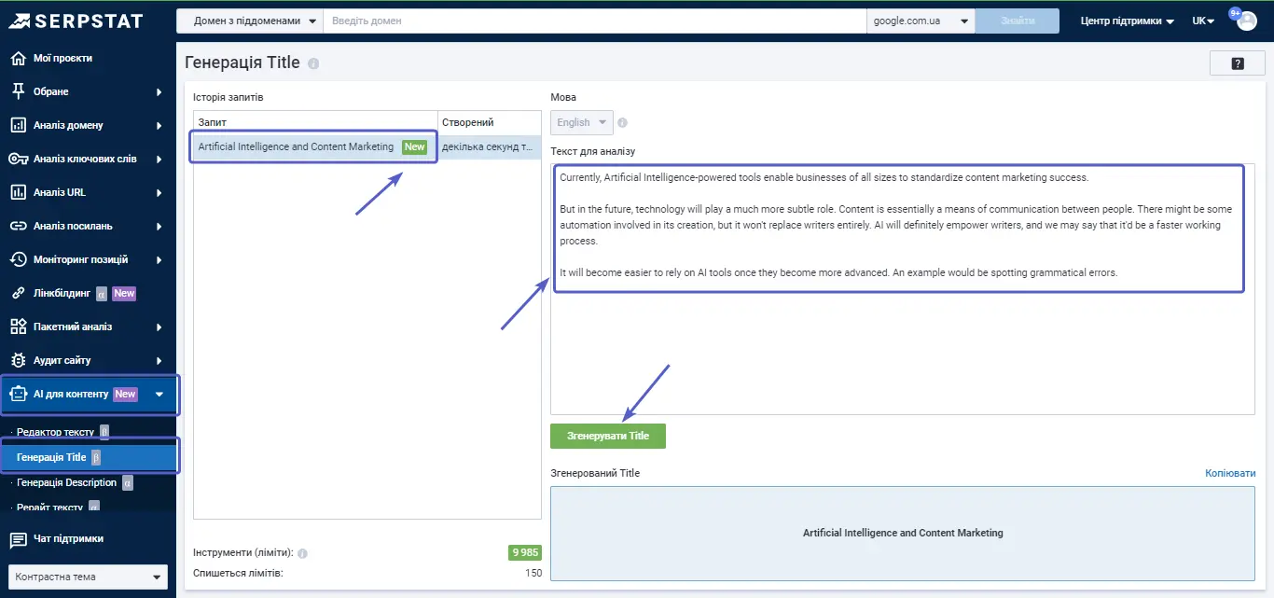The height and width of the screenshot is (598, 1274).
Task: Click the Знайти search button
Action: point(1017,21)
